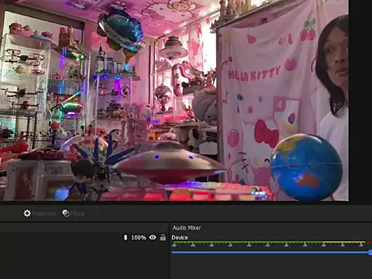Open source Properties via the gear icon
Screen dimensions: 372x279
tap(27, 213)
